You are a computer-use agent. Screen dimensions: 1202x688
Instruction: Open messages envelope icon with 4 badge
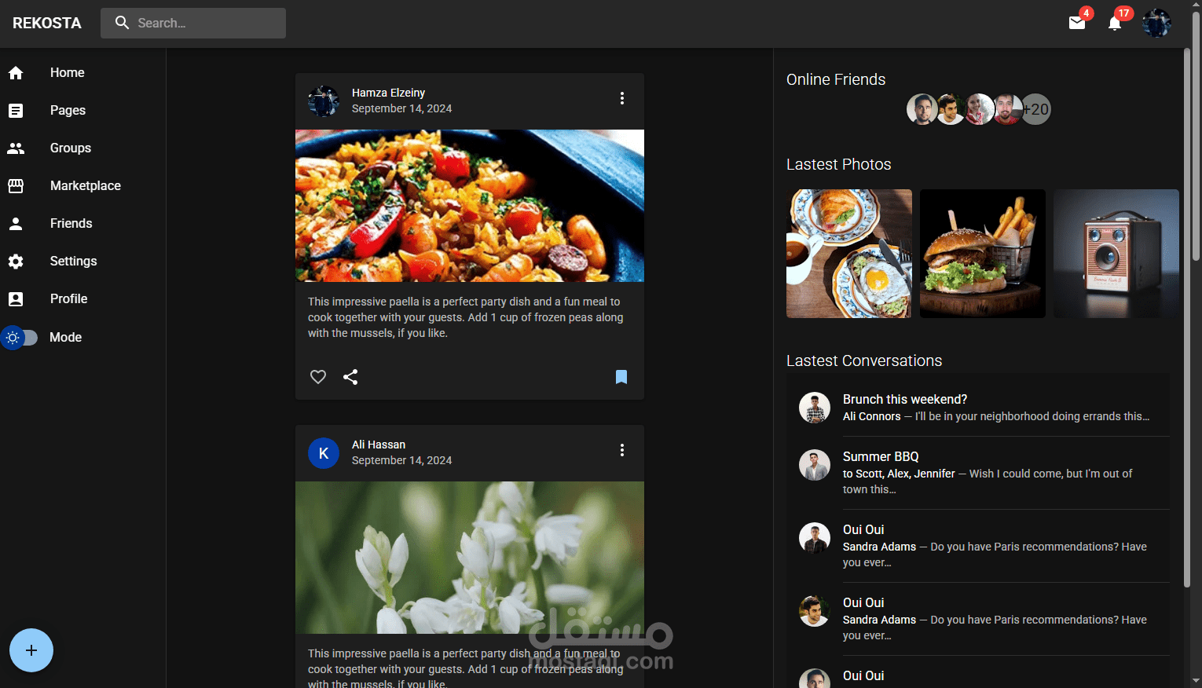pyautogui.click(x=1077, y=23)
